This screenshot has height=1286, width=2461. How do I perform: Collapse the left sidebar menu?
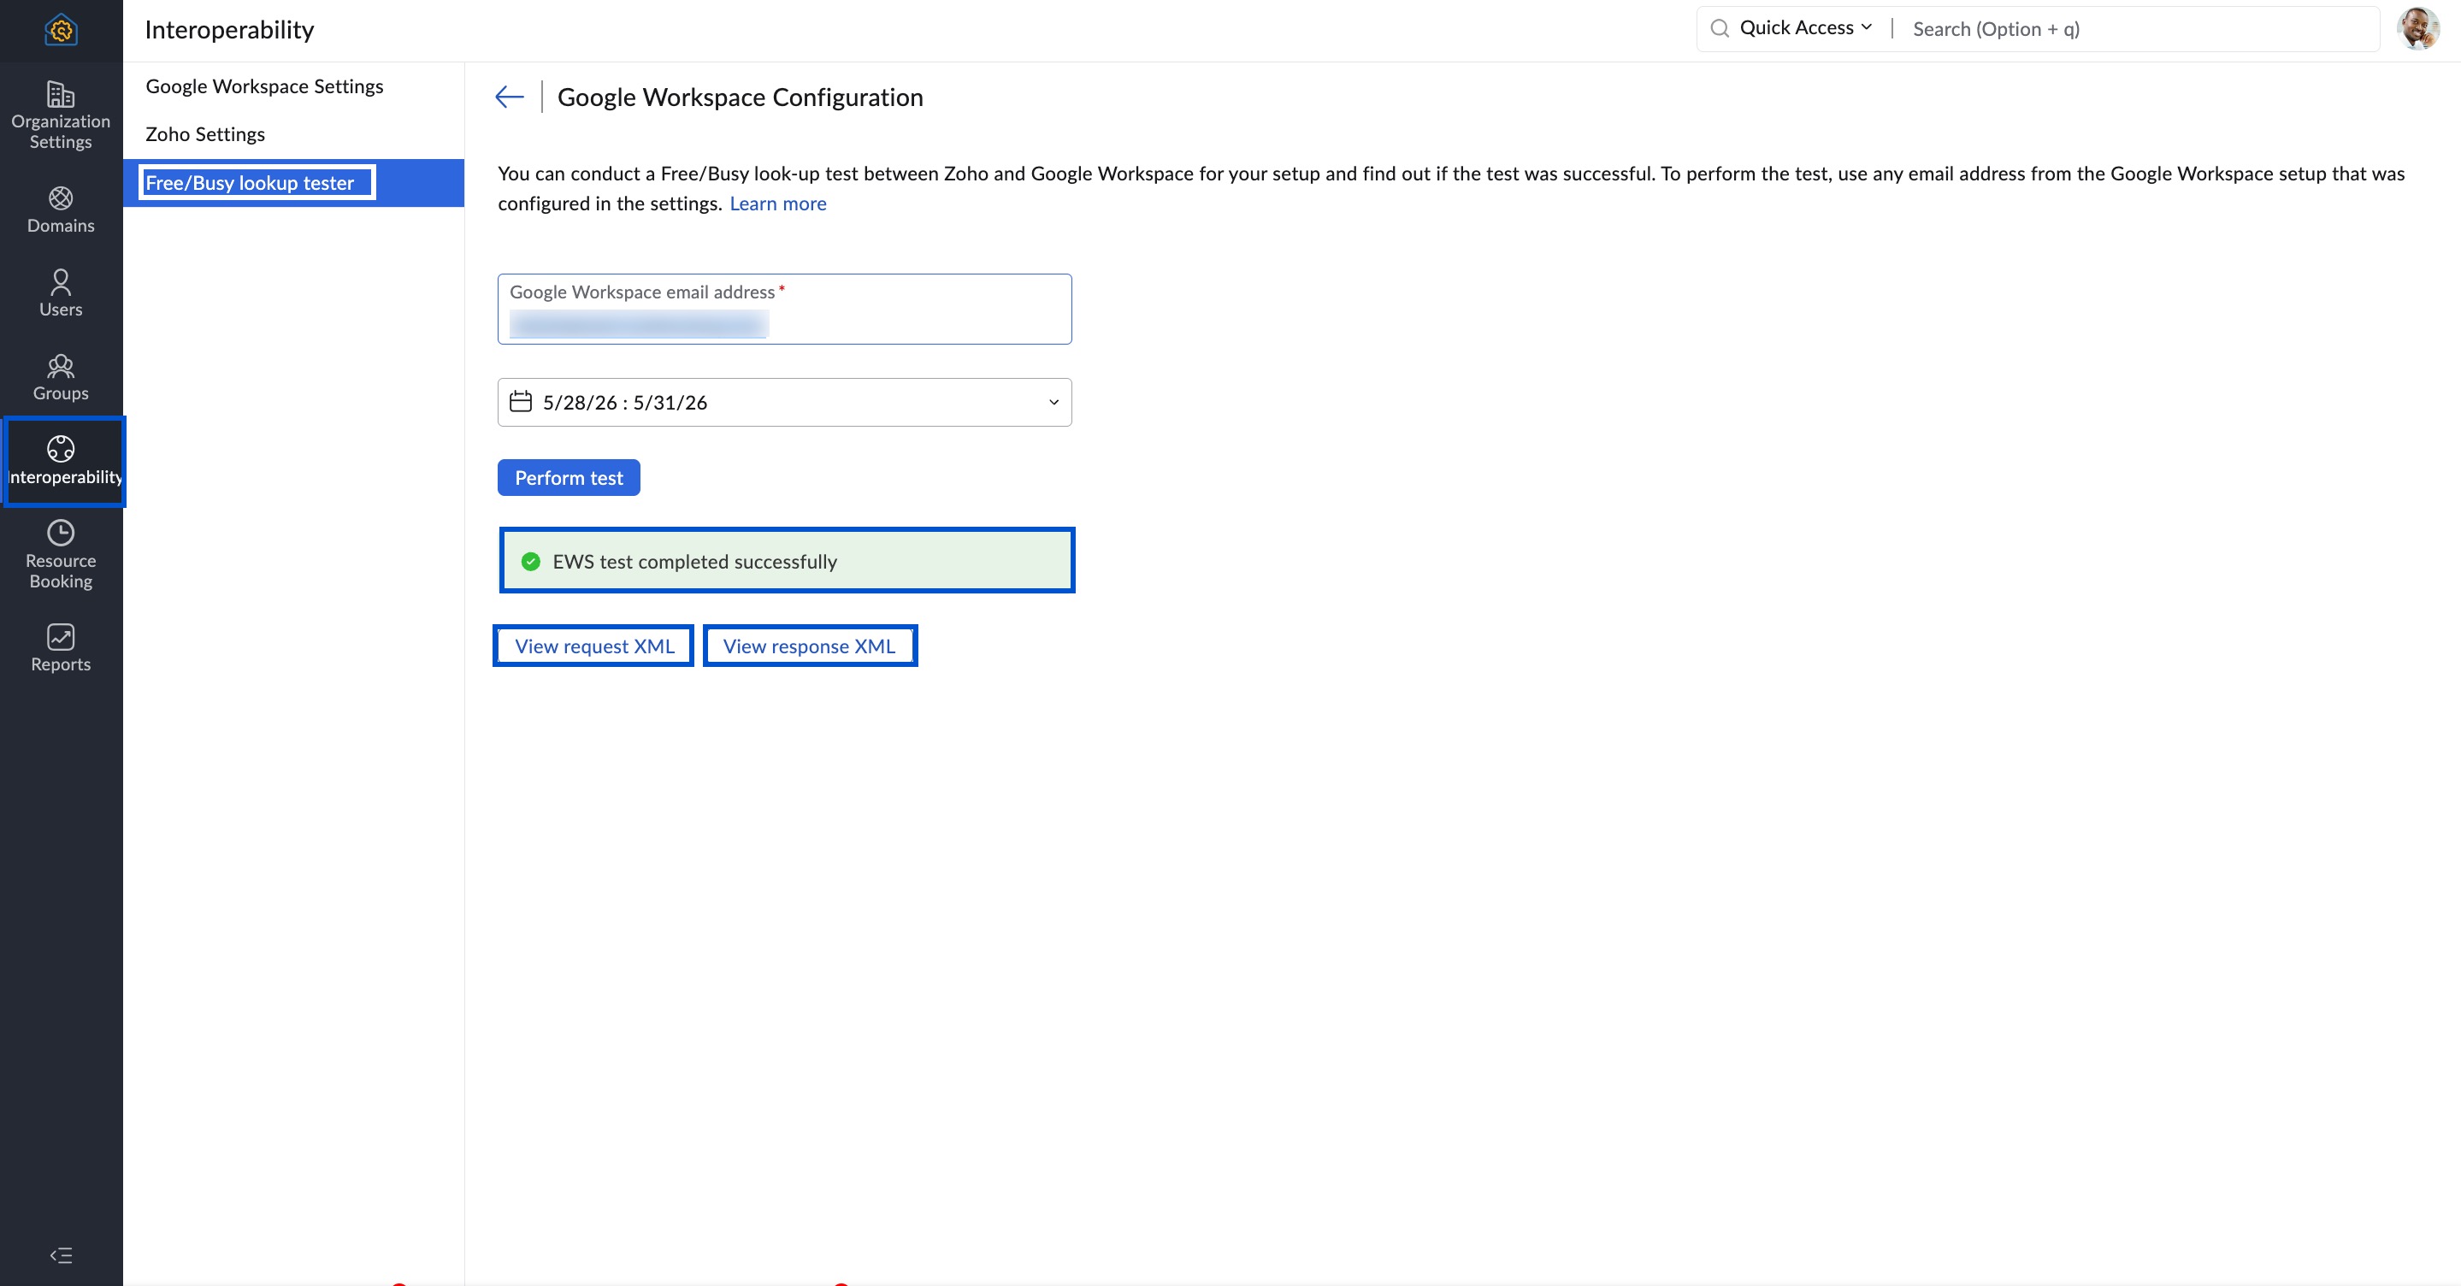[62, 1255]
